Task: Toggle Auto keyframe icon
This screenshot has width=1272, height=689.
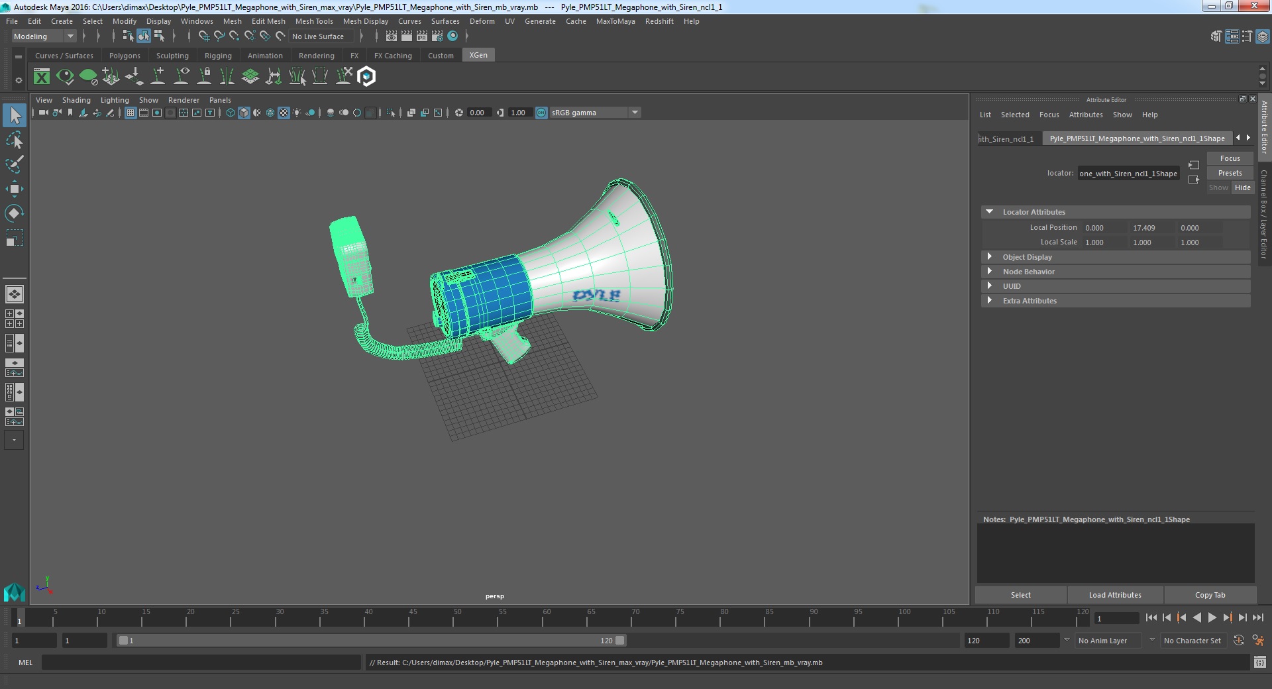Action: click(1238, 641)
